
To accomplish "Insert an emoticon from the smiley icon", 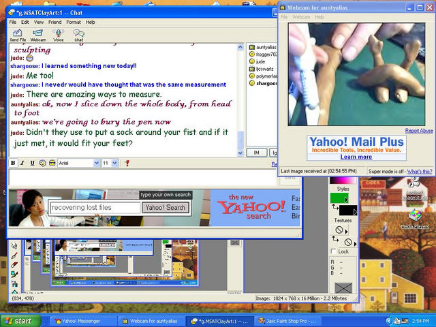I will pos(42,163).
